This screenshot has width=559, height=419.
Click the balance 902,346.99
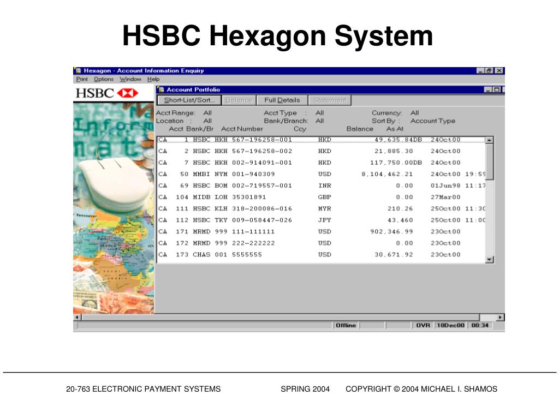[x=391, y=231]
